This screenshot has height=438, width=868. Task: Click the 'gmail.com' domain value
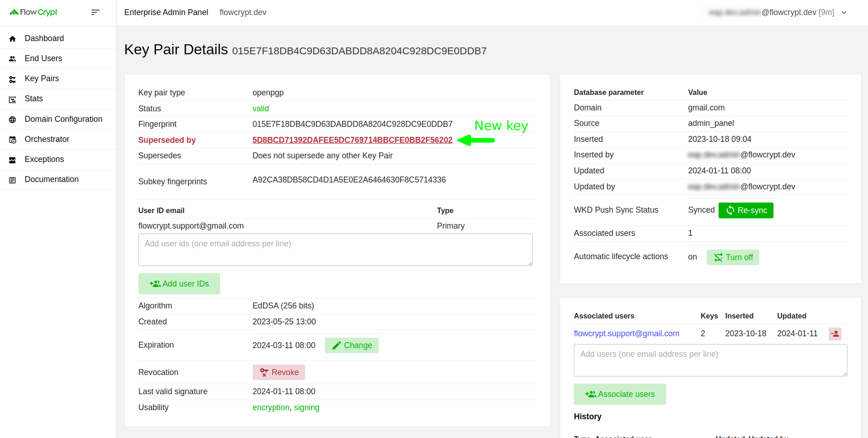coord(706,108)
